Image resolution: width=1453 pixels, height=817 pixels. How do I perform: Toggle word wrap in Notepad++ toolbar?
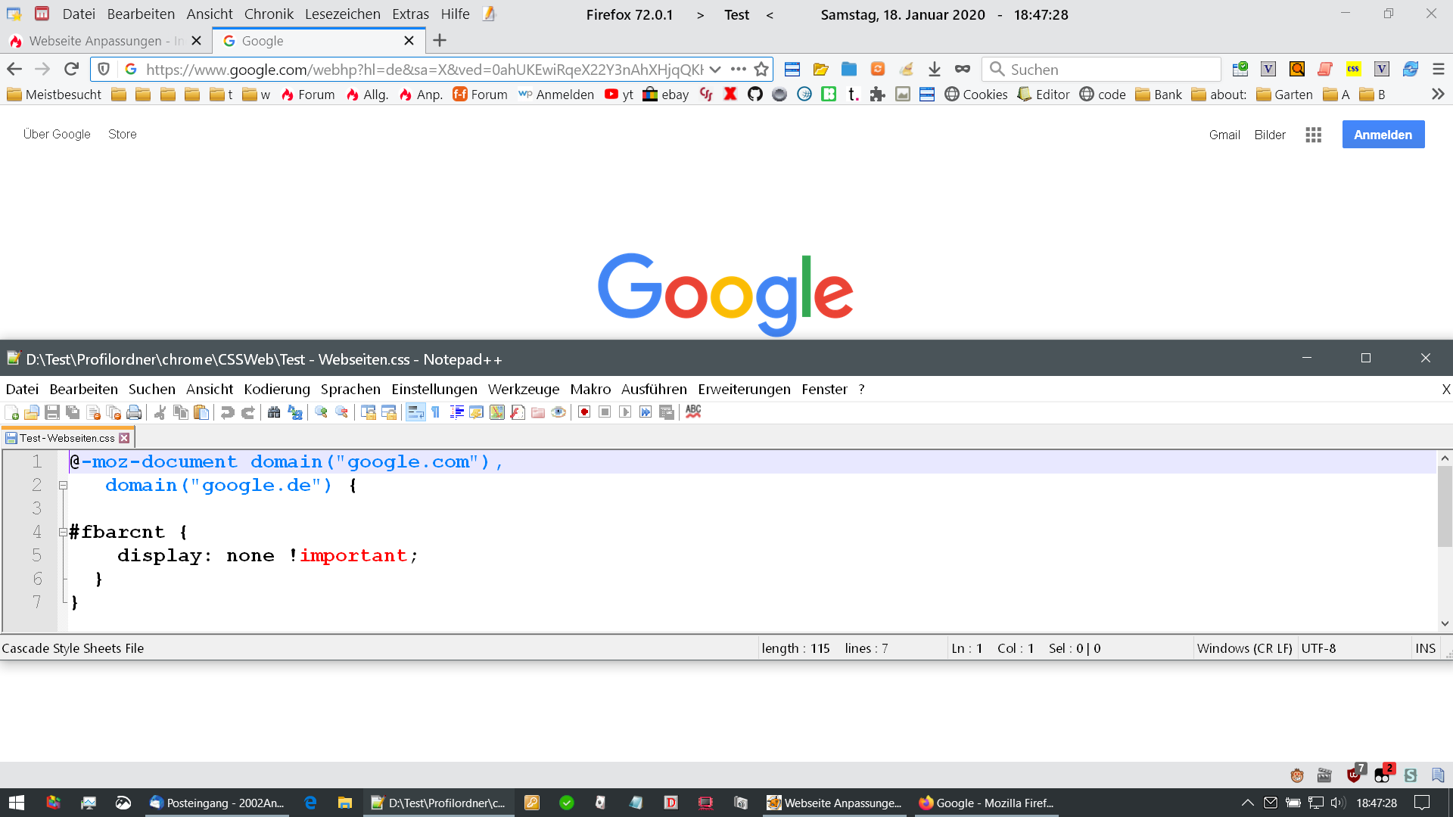(415, 412)
